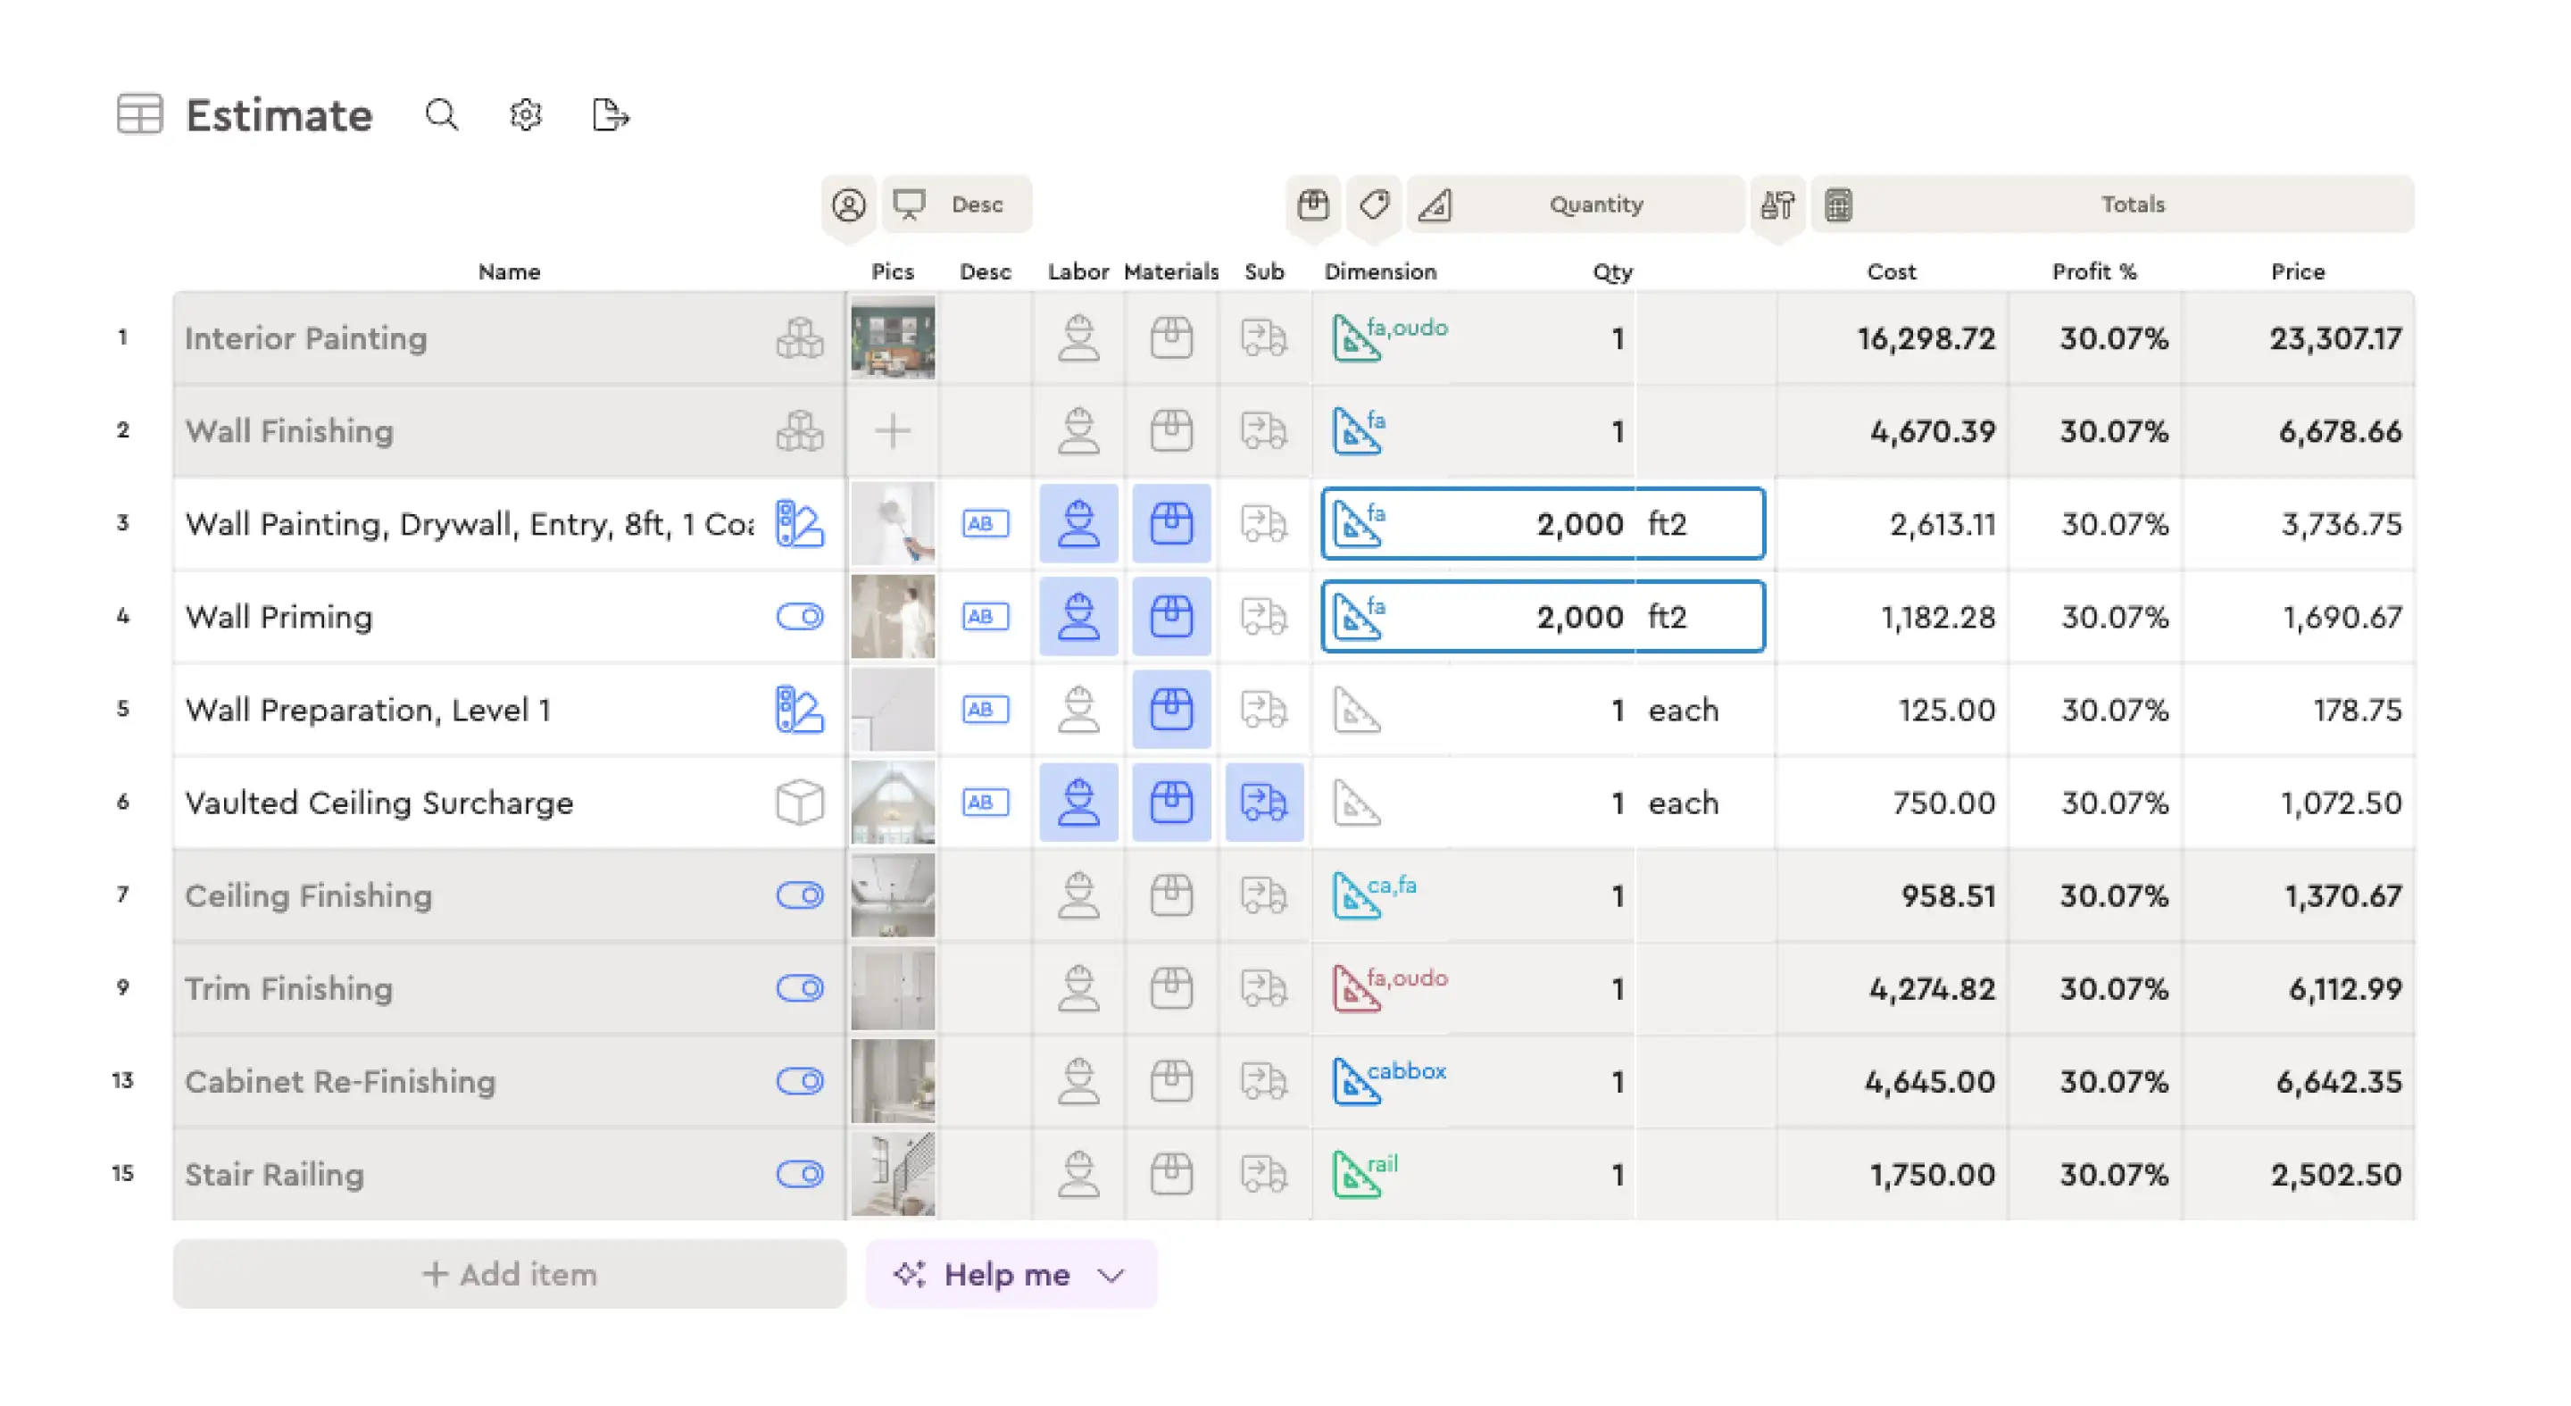Select the Quantity column group tab

[1576, 204]
